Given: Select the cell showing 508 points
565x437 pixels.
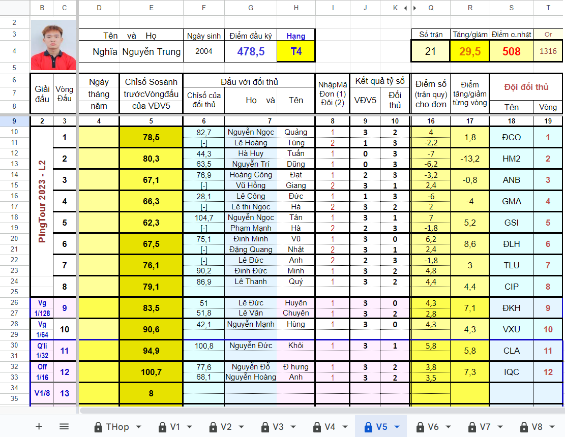Looking at the screenshot, I should point(511,51).
